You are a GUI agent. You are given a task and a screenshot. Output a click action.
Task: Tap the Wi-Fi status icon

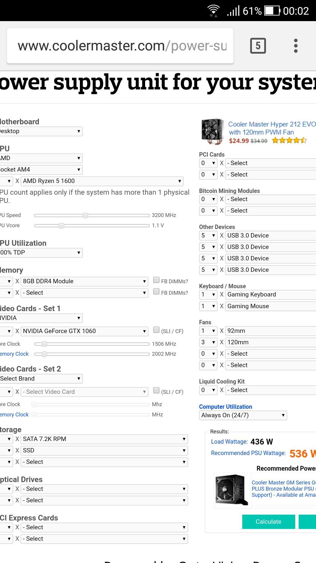pyautogui.click(x=214, y=11)
